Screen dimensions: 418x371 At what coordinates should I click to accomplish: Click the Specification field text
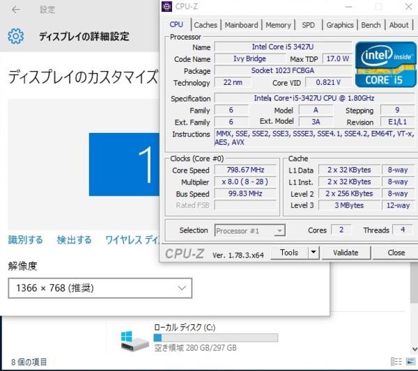[x=314, y=98]
